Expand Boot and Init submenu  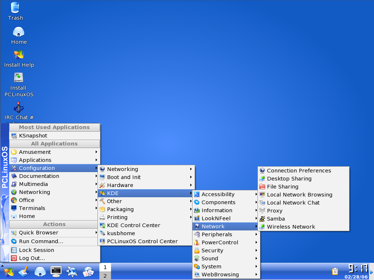(146, 178)
